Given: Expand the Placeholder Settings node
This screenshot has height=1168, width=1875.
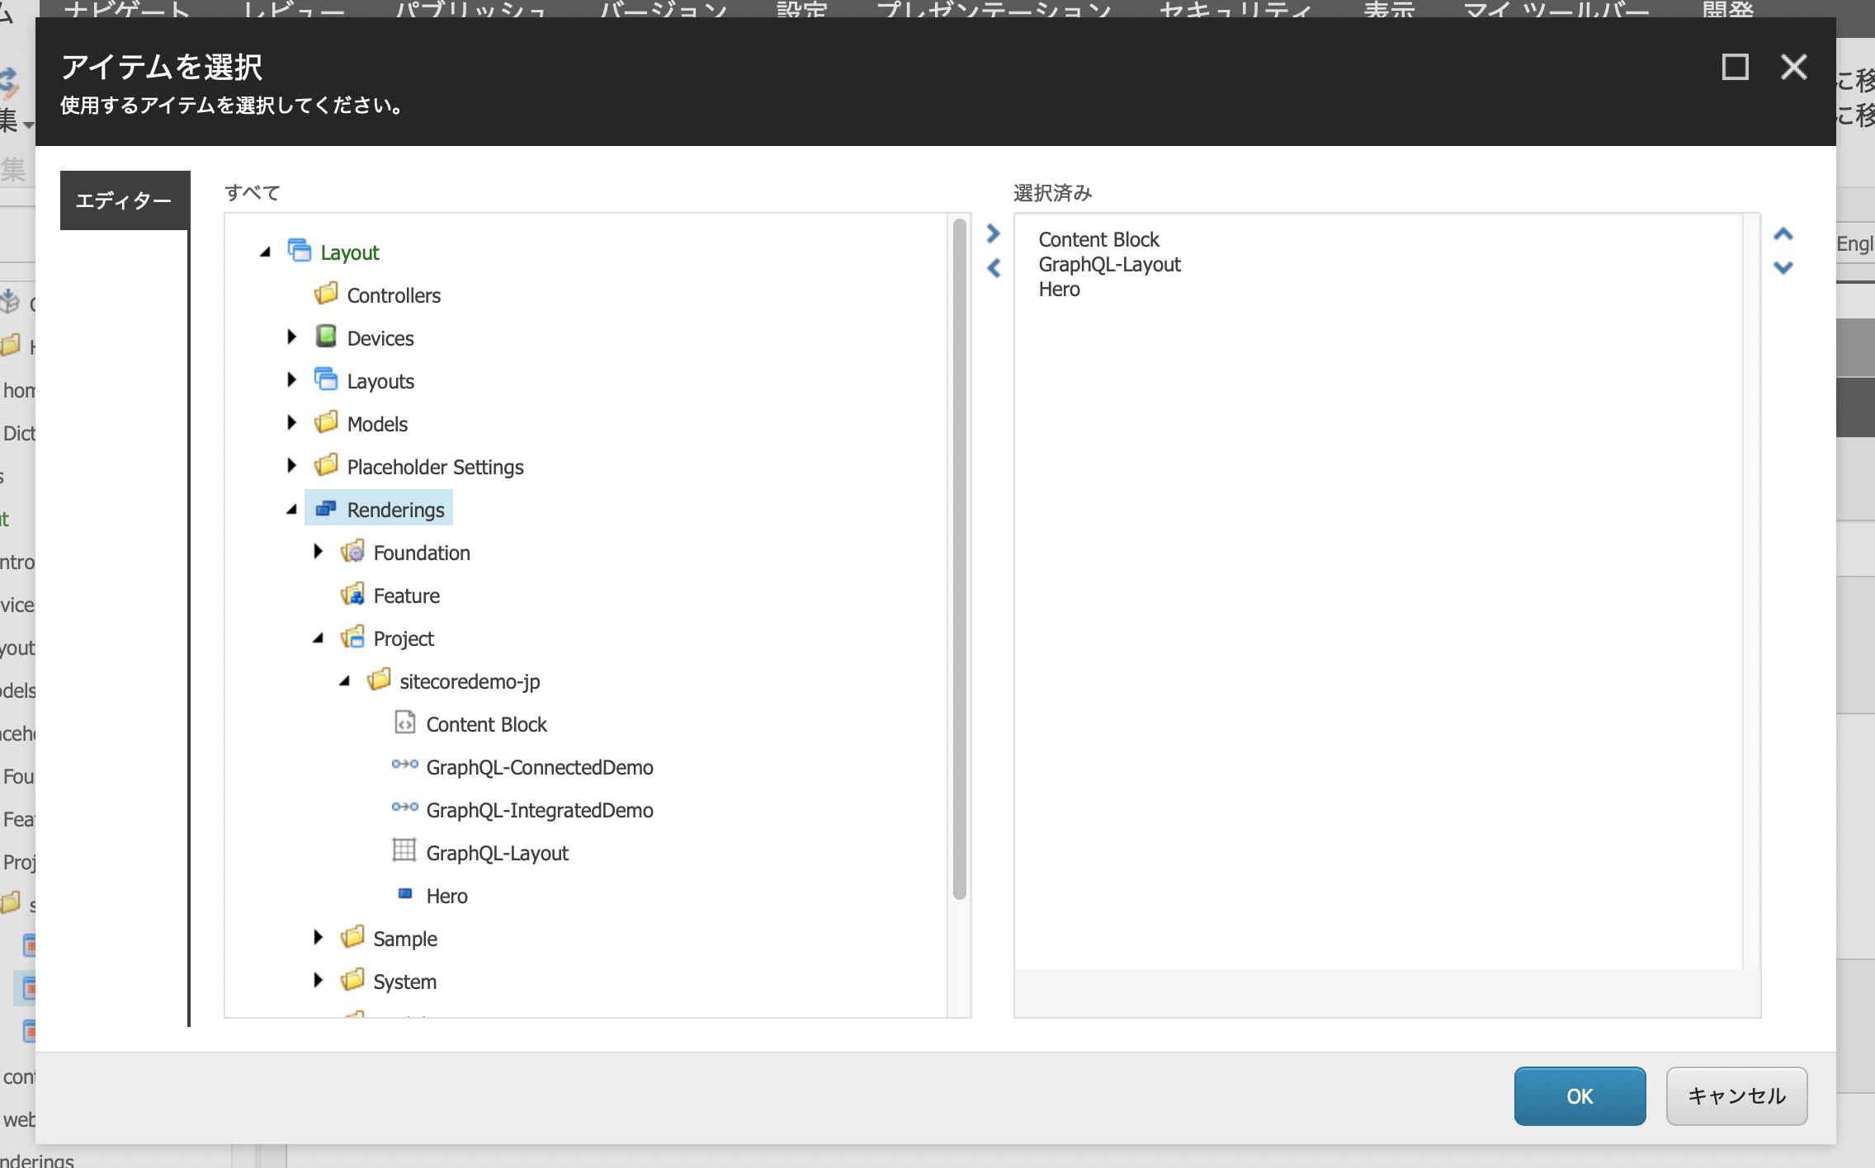Looking at the screenshot, I should pos(291,465).
